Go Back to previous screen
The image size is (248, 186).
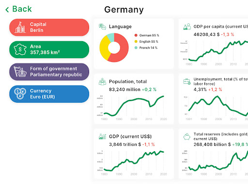[x=18, y=9]
